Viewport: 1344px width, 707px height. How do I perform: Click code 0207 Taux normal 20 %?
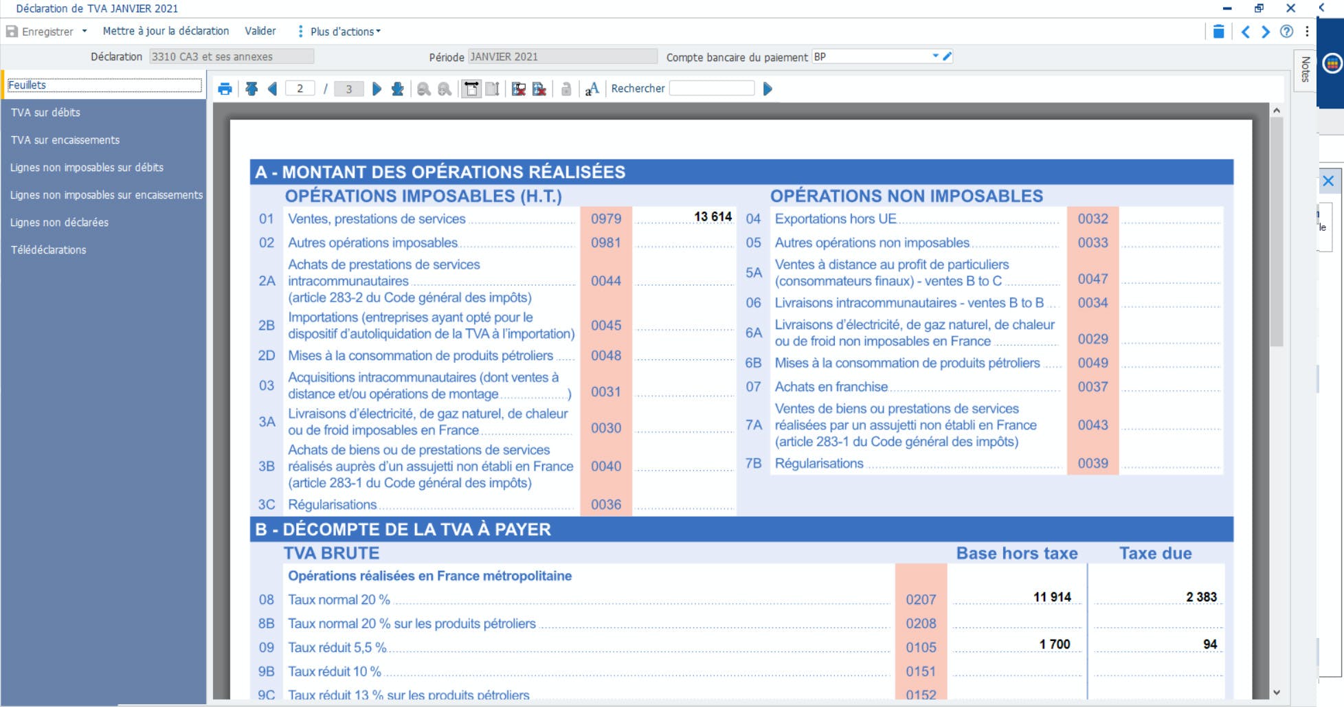pyautogui.click(x=921, y=599)
